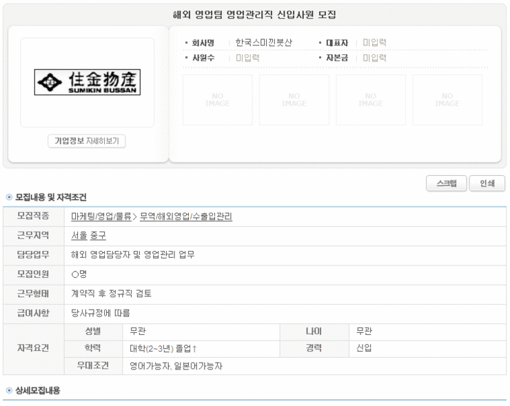Viewport: 510px width, 406px height.
Task: Follow the 서울 중구 location link
Action: click(x=88, y=236)
